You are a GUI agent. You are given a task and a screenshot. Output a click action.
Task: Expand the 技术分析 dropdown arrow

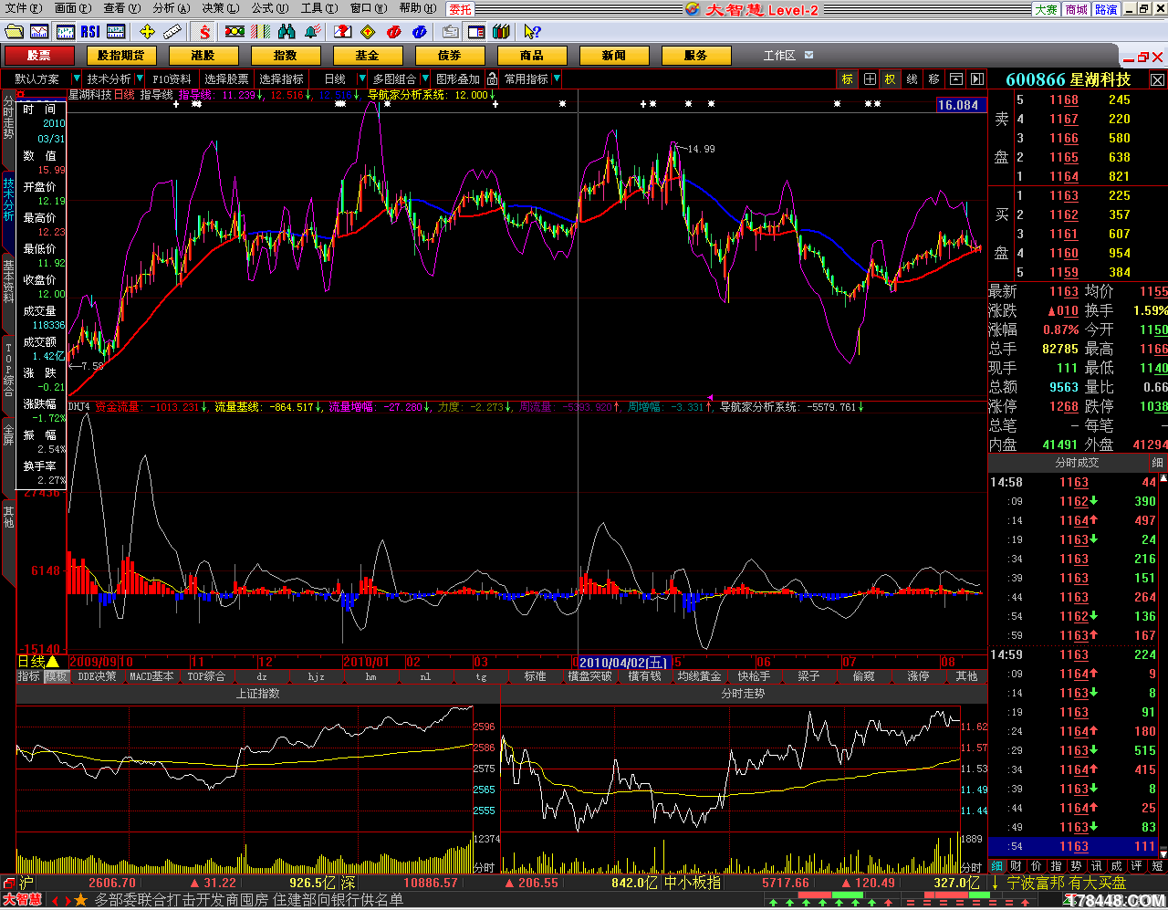(x=140, y=79)
